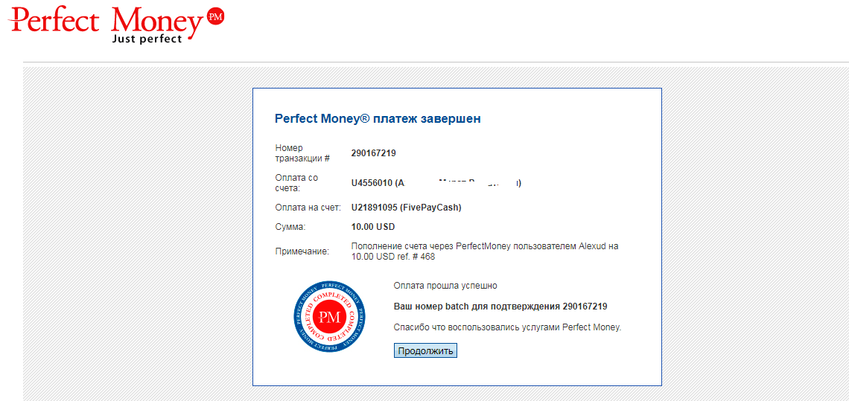Click the 'Оплата прошла успешно' message
849x401 pixels.
click(x=445, y=285)
